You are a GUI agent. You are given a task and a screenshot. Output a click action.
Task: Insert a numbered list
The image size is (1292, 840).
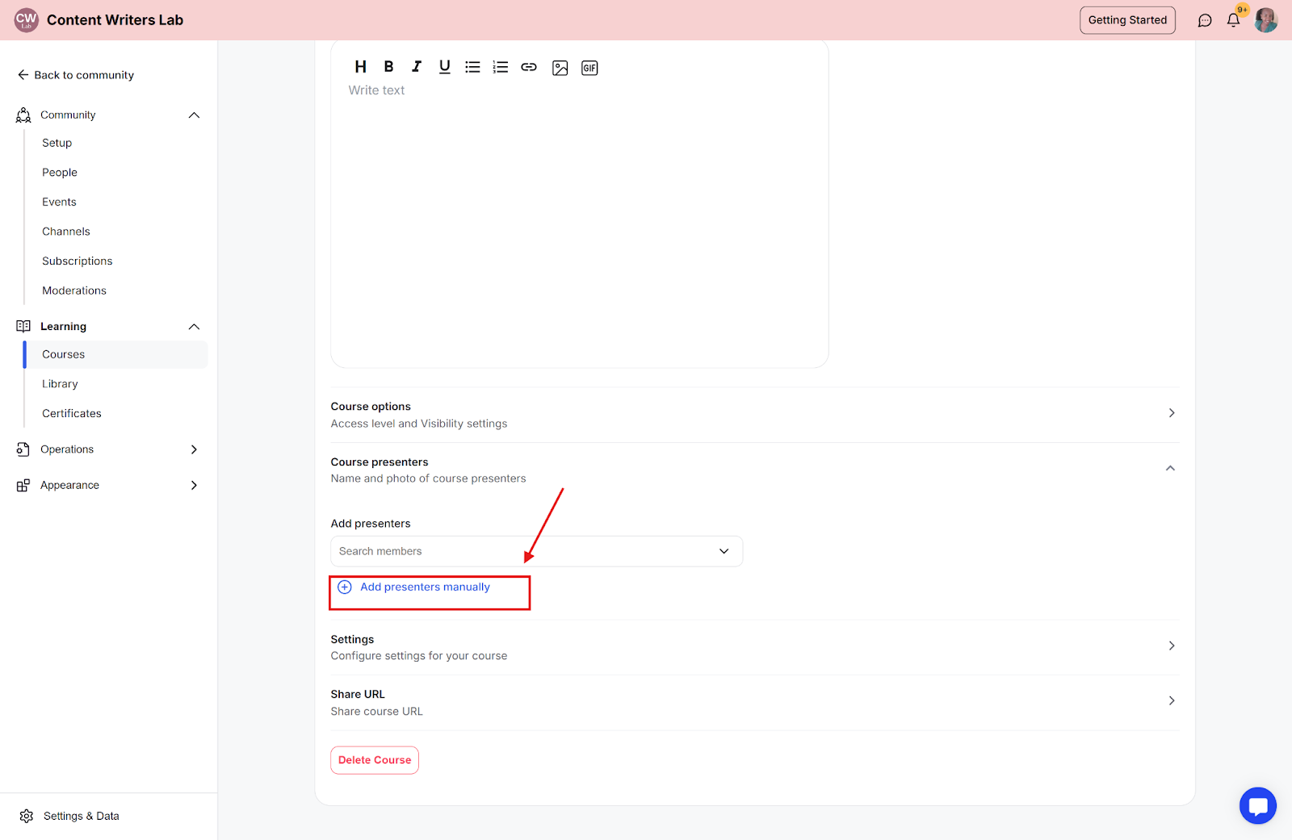click(x=501, y=67)
